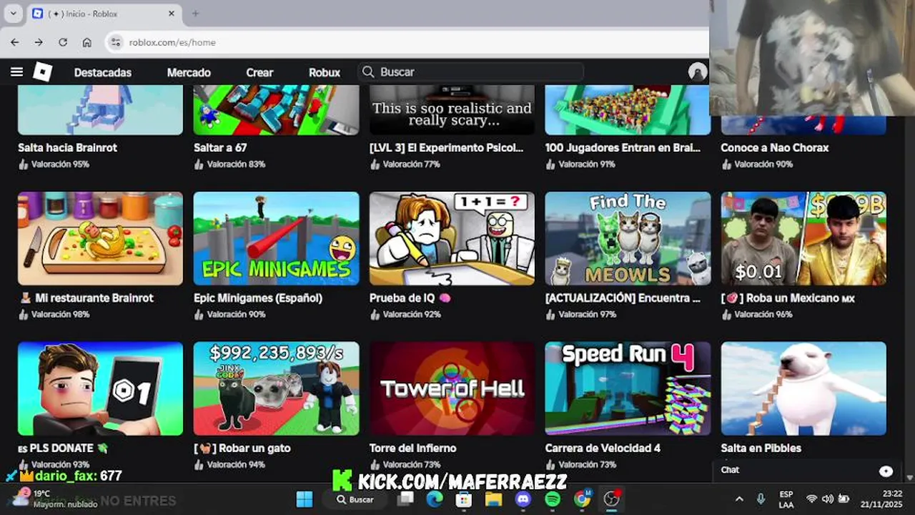
Task: Click the search magnifier icon in Roblox
Action: (x=368, y=72)
